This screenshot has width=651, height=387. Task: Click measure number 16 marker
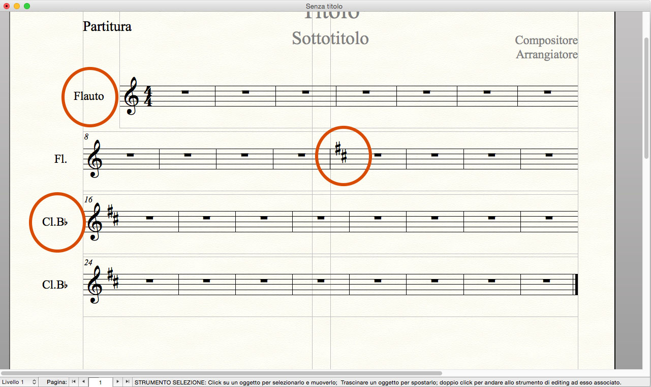pyautogui.click(x=88, y=200)
